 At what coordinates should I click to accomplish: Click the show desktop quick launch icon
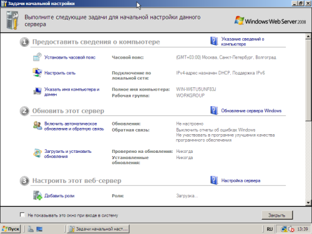[39, 229]
